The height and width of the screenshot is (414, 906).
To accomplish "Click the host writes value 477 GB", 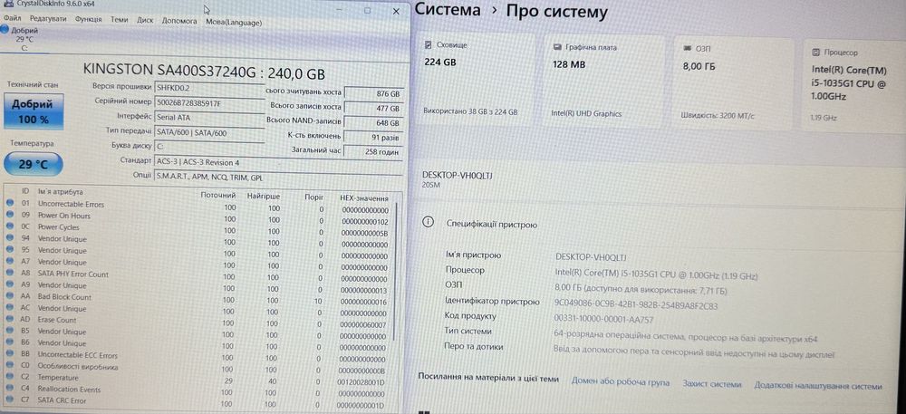I will click(373, 109).
